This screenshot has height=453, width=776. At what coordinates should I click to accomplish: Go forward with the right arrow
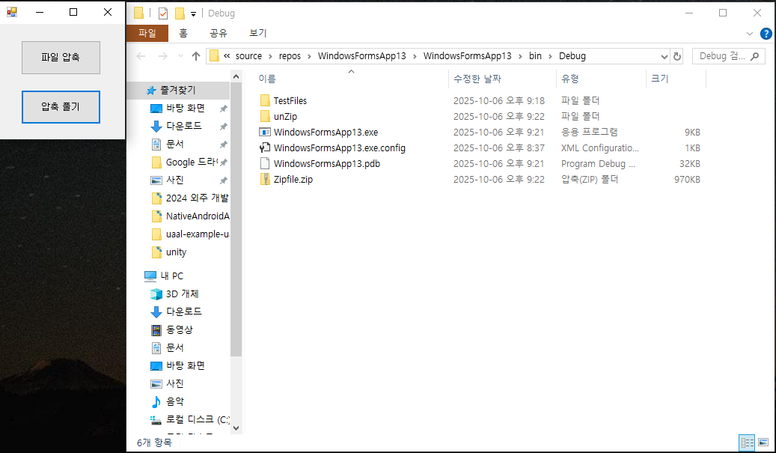[x=162, y=56]
